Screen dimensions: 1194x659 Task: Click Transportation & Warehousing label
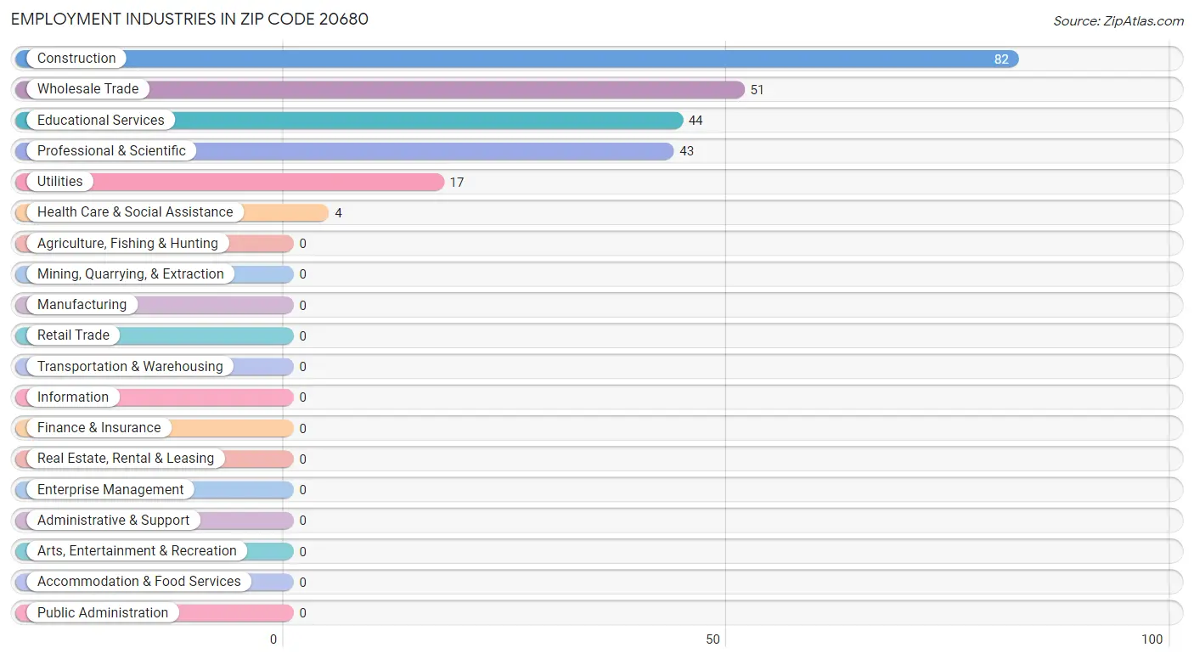(x=130, y=367)
